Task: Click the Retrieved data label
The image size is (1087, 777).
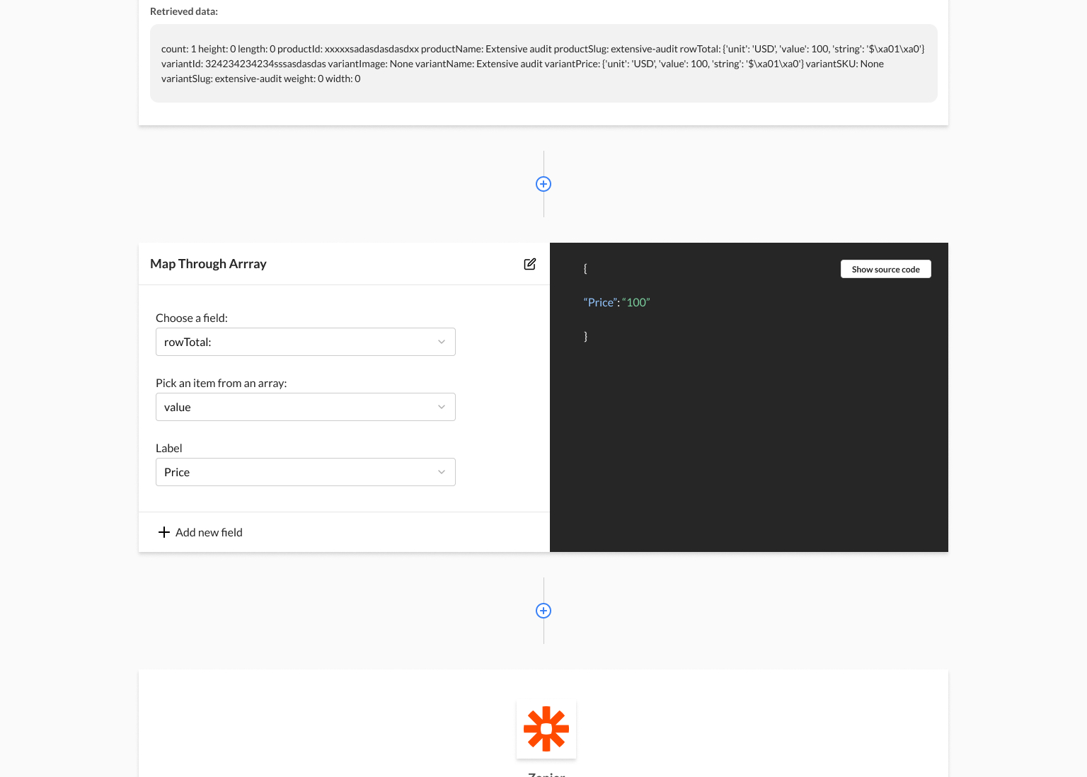Action: coord(183,11)
